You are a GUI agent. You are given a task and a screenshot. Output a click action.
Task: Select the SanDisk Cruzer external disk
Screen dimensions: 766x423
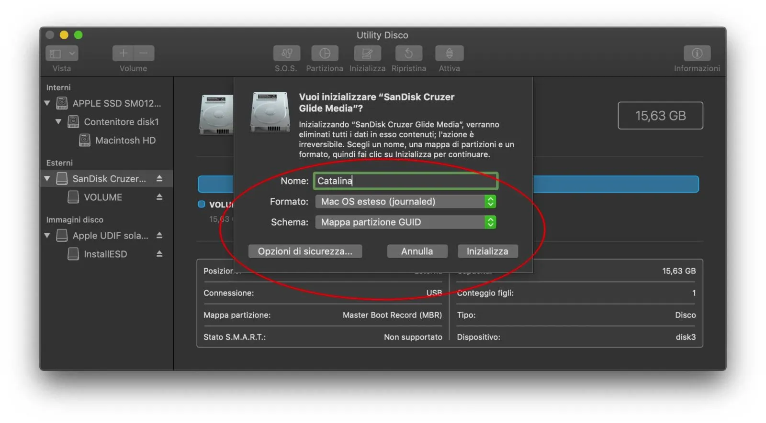click(x=109, y=179)
